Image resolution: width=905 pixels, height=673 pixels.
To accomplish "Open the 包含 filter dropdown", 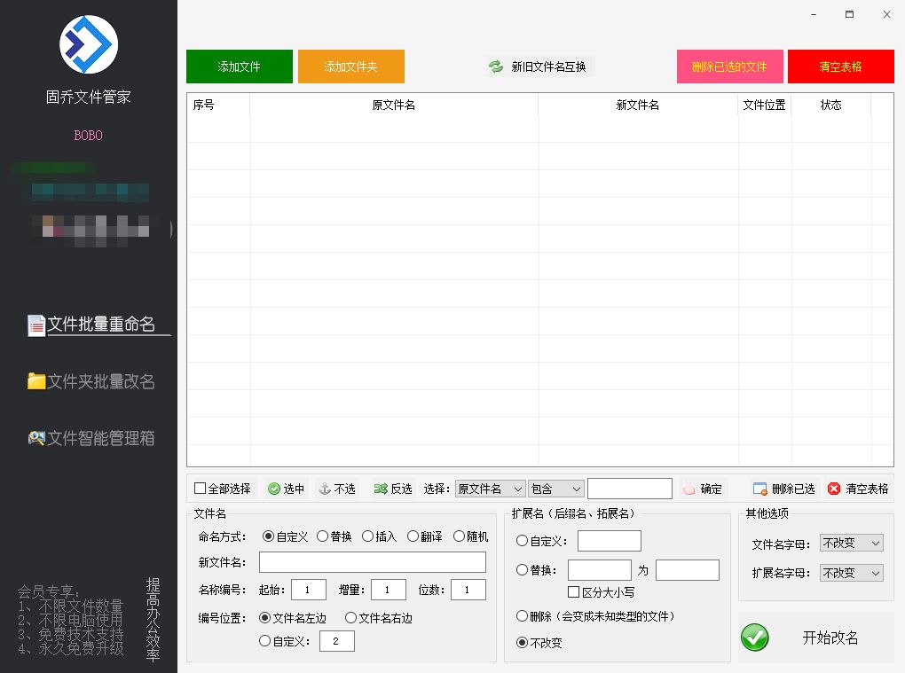I will [556, 488].
